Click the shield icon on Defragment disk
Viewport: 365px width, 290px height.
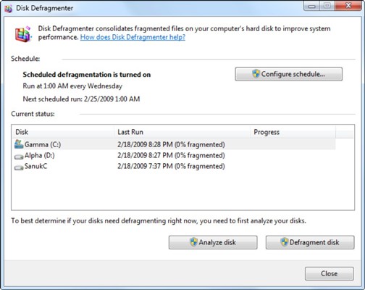(x=285, y=242)
